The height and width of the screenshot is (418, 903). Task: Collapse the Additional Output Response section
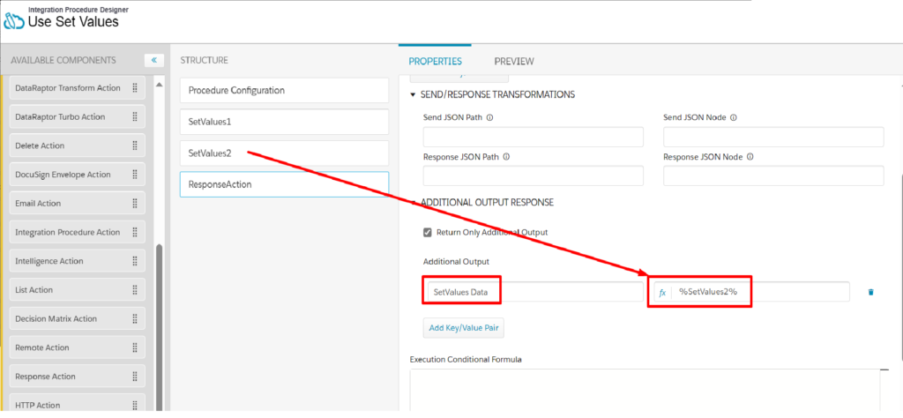click(413, 203)
